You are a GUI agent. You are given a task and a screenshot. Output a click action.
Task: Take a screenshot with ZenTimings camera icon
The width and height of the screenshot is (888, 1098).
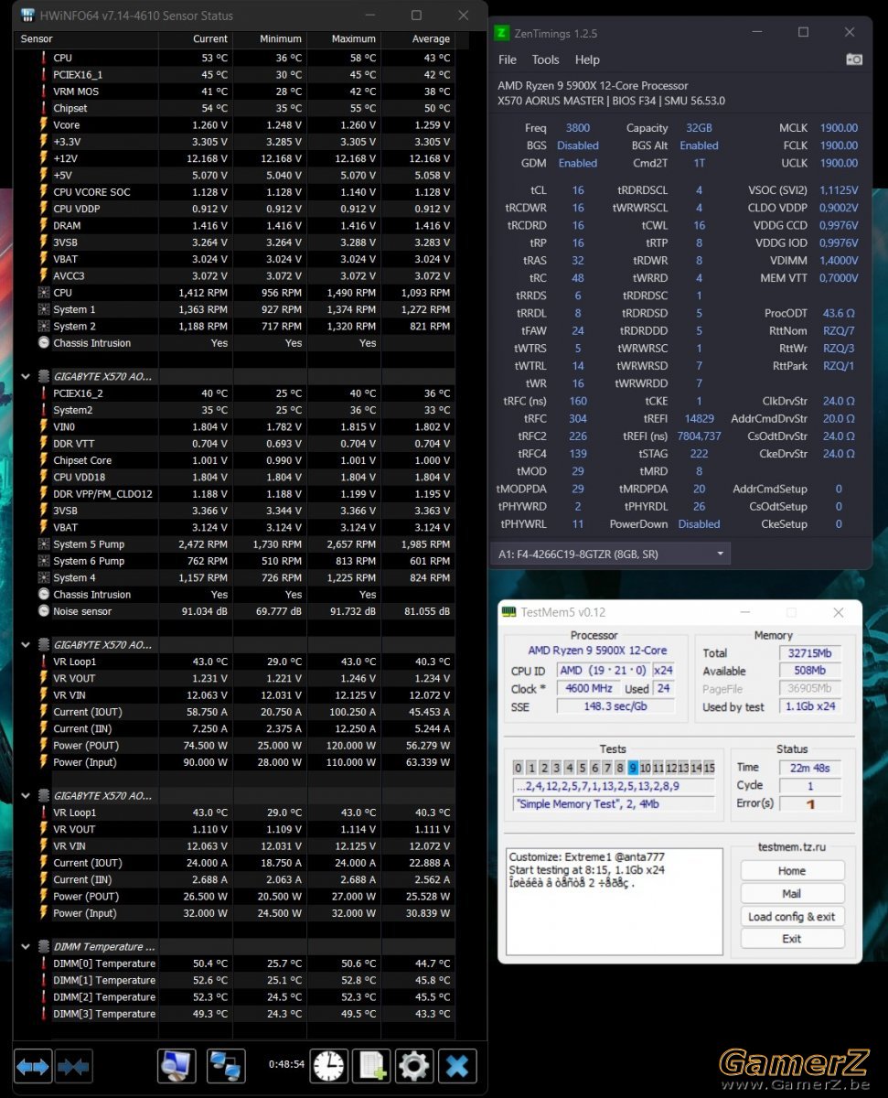pyautogui.click(x=854, y=59)
